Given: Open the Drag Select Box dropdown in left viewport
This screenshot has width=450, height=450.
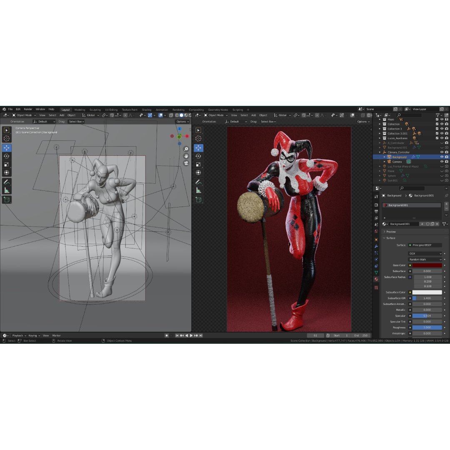Looking at the screenshot, I should click(76, 122).
